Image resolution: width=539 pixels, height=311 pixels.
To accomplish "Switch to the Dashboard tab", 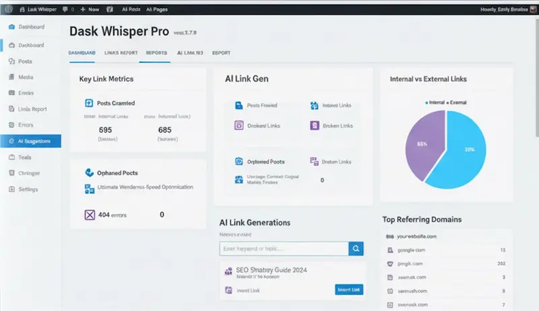I will pyautogui.click(x=82, y=53).
